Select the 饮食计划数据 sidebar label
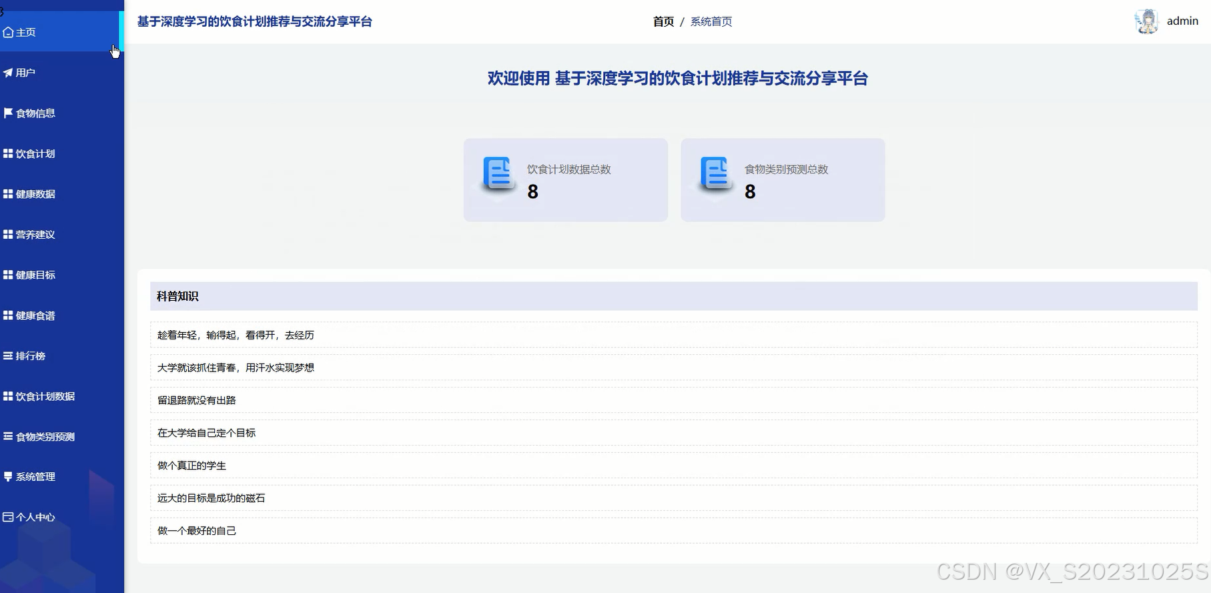This screenshot has width=1211, height=593. tap(45, 396)
